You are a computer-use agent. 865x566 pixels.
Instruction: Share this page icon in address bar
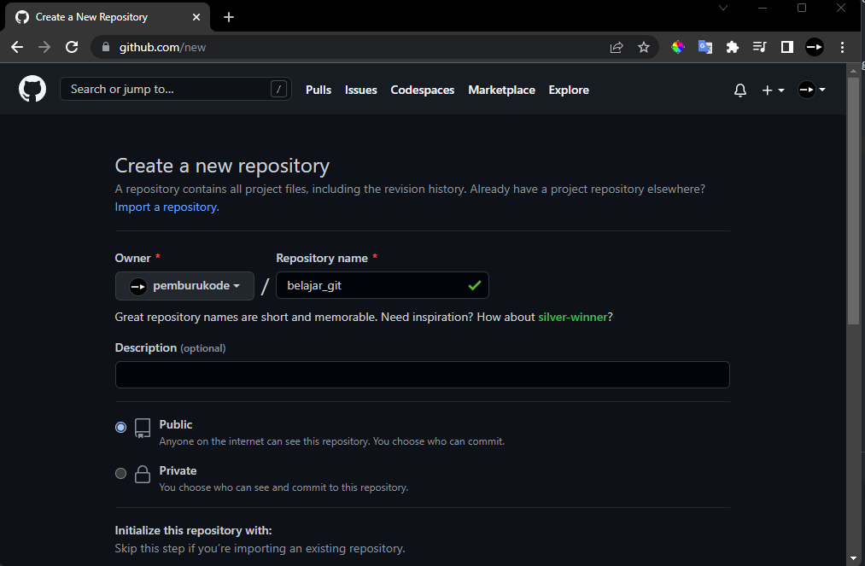617,48
